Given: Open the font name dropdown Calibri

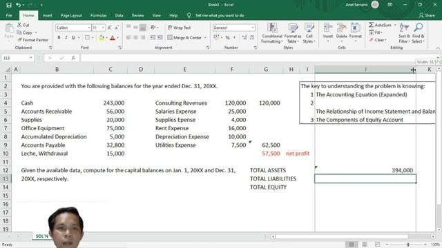Looking at the screenshot, I should click(89, 28).
